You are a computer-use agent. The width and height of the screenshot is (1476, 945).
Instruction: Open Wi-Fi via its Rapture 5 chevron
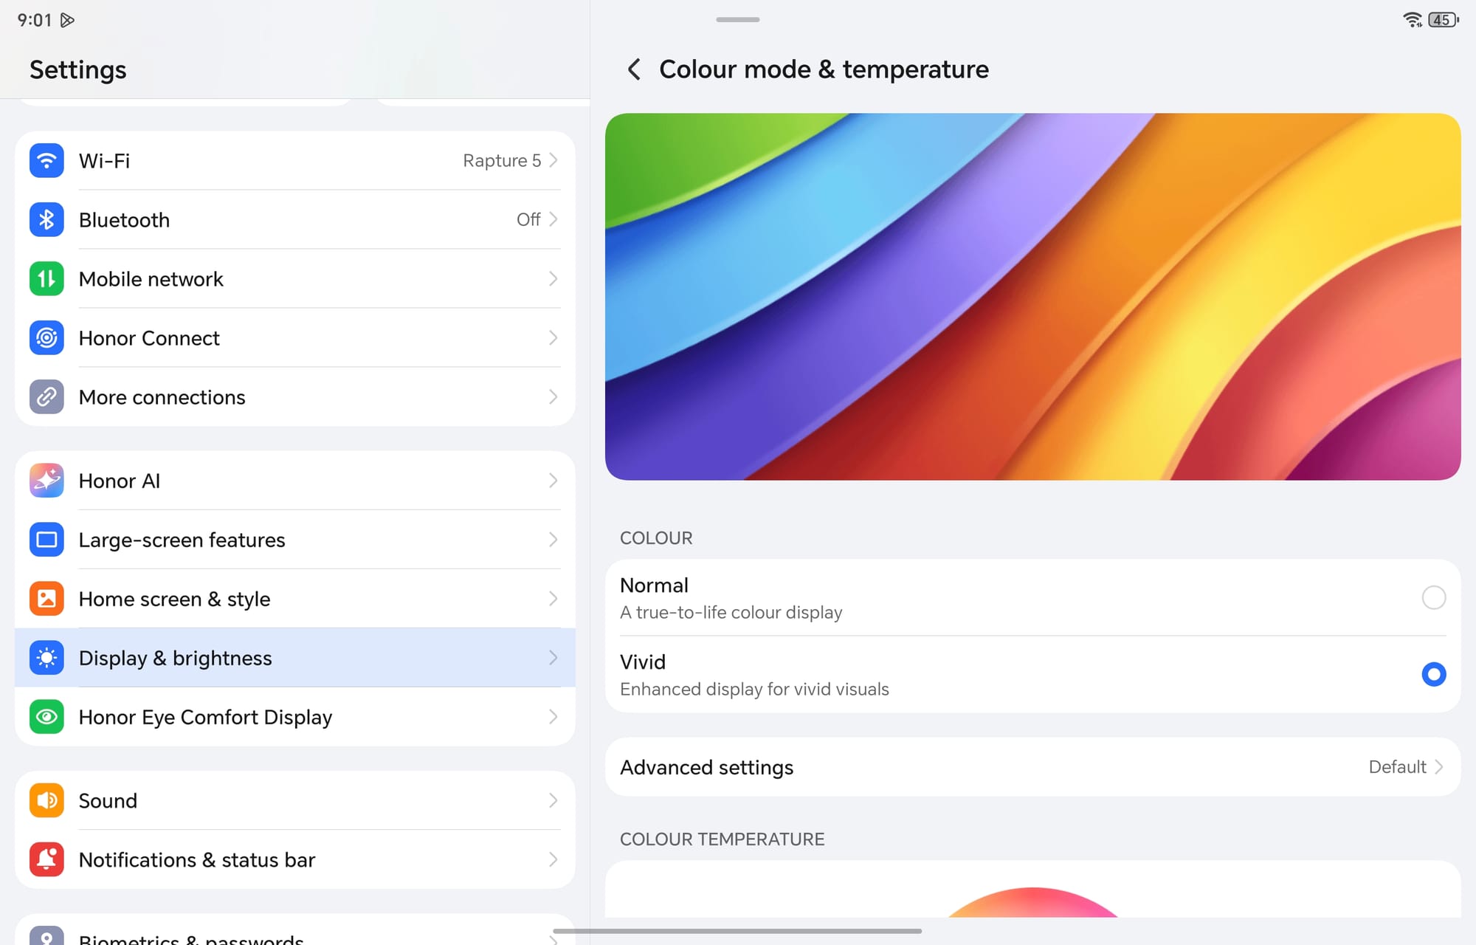(553, 160)
